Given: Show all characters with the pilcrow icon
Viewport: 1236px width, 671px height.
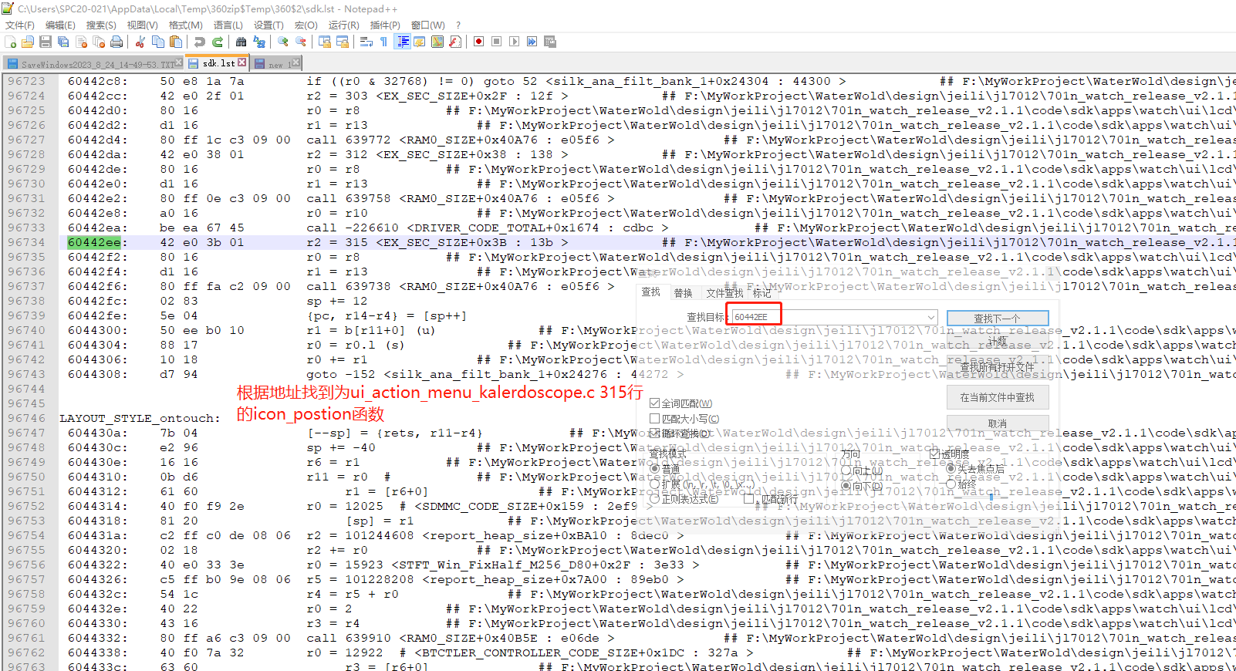Looking at the screenshot, I should pyautogui.click(x=384, y=42).
